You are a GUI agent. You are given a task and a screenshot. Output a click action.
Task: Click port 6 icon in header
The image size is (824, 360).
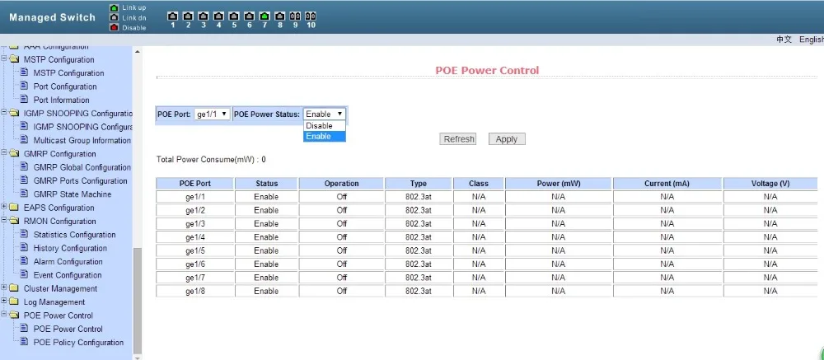click(249, 16)
